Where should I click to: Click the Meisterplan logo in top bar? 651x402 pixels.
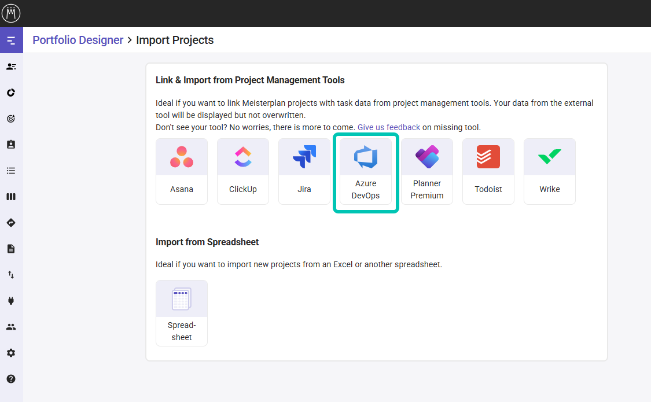point(11,13)
